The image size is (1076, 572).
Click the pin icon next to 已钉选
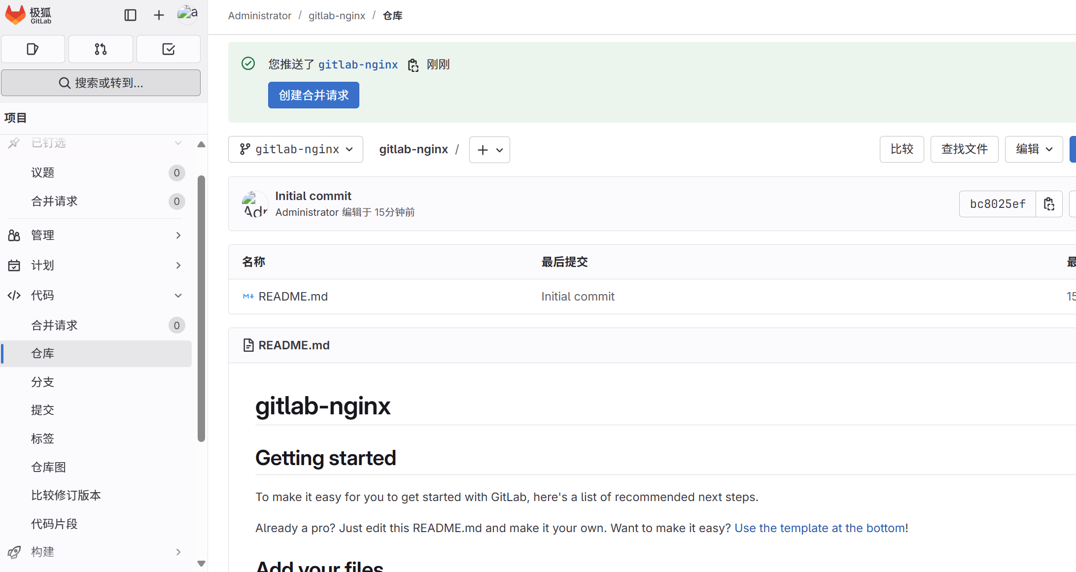14,143
